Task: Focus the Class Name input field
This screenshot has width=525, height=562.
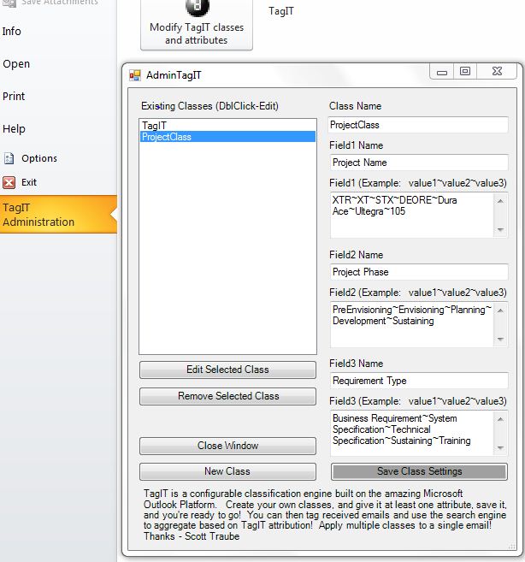Action: 418,125
